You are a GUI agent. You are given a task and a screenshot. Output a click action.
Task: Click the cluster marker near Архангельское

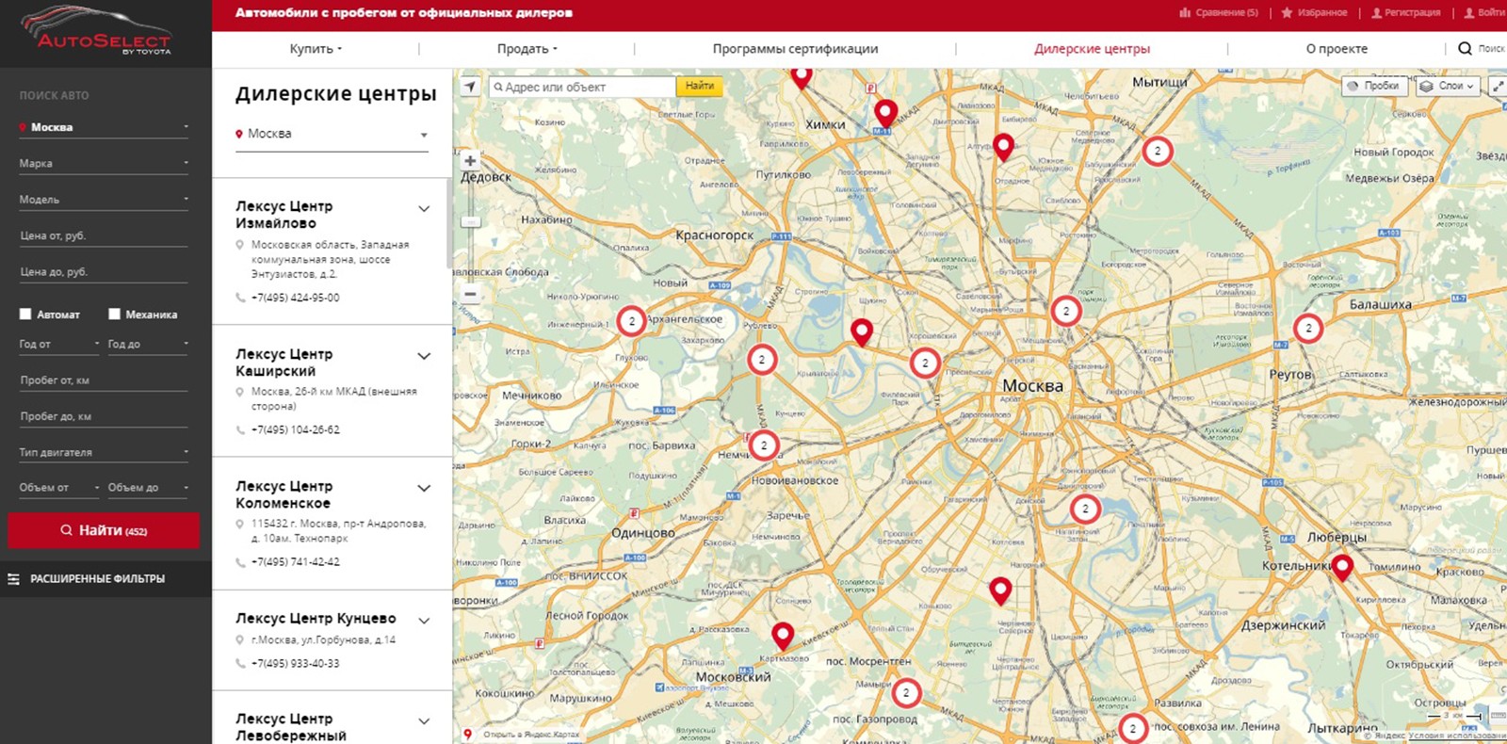click(632, 322)
